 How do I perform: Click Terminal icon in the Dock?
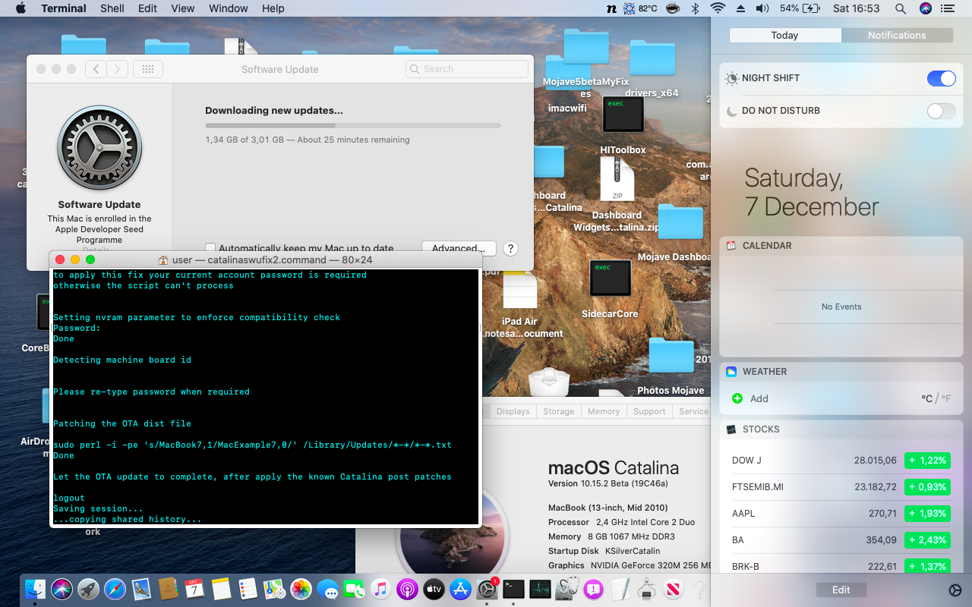[x=513, y=589]
